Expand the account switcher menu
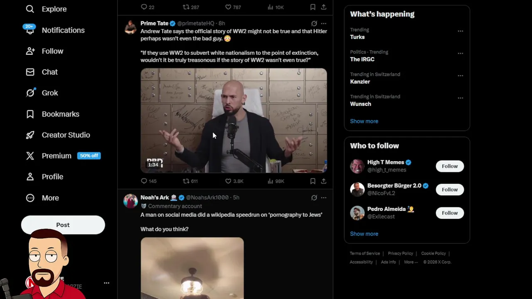The width and height of the screenshot is (532, 299). pos(106,283)
